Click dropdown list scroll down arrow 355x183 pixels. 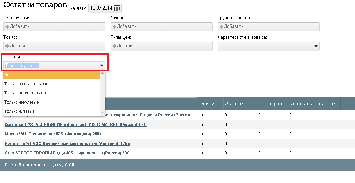(102, 112)
